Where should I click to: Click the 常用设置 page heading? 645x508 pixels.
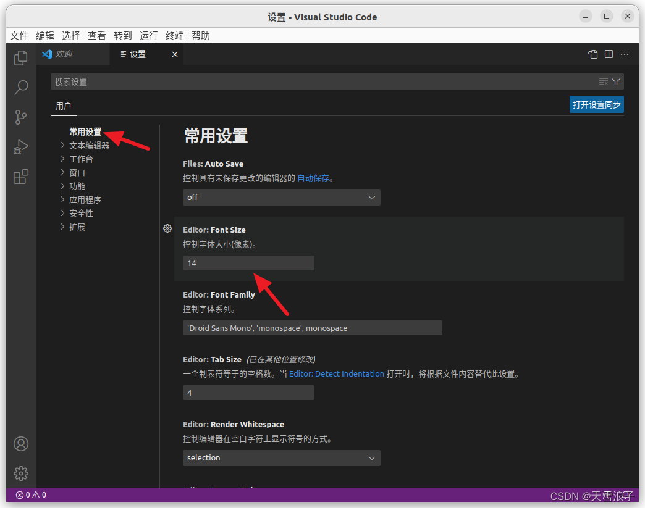coord(216,136)
